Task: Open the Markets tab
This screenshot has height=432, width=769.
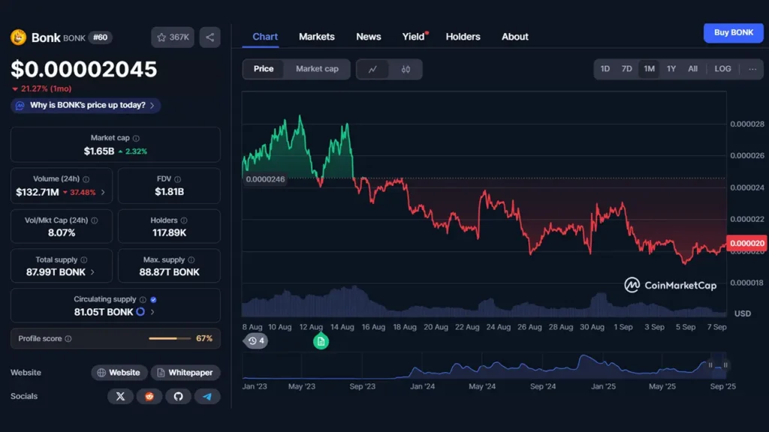Action: click(x=317, y=37)
